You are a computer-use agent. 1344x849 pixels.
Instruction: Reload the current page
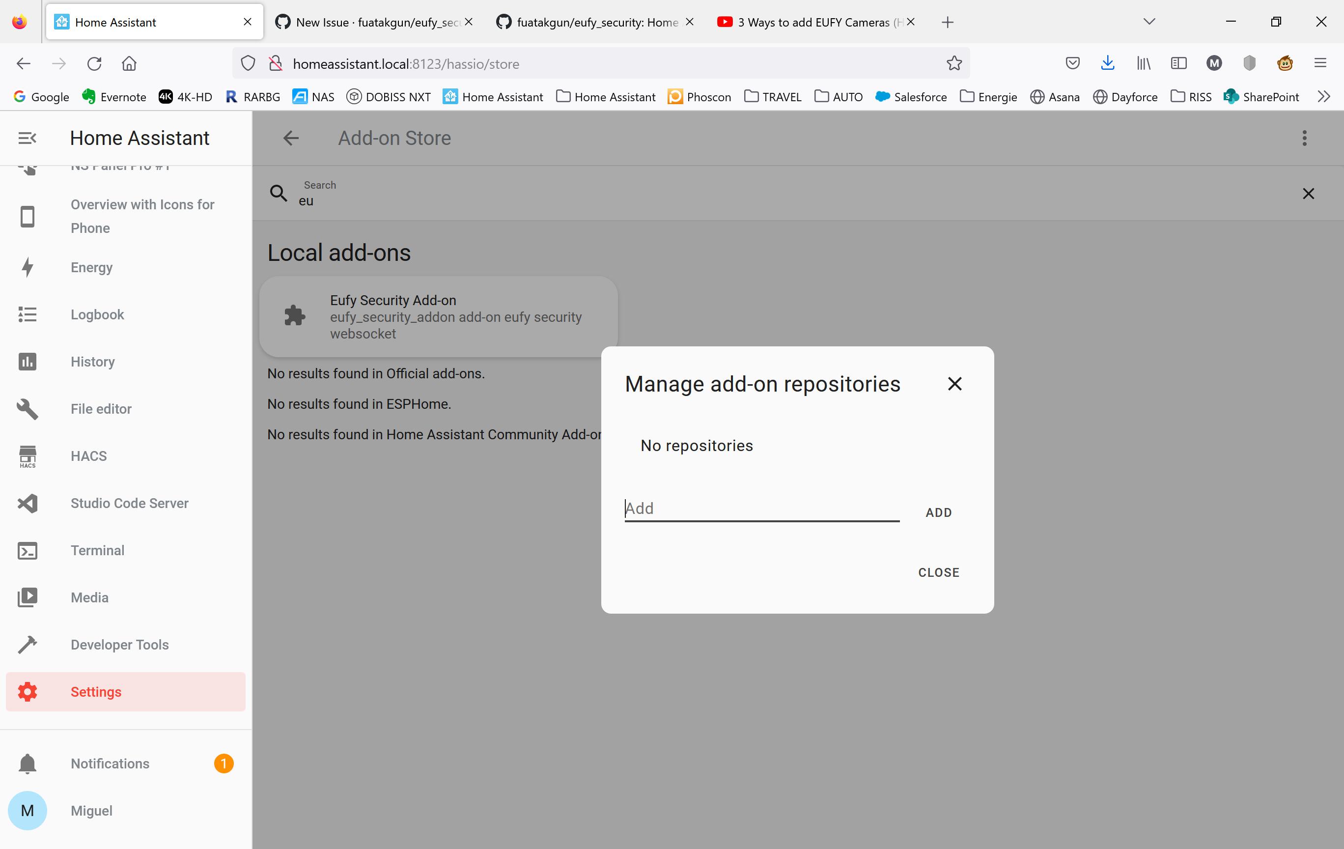pos(94,64)
